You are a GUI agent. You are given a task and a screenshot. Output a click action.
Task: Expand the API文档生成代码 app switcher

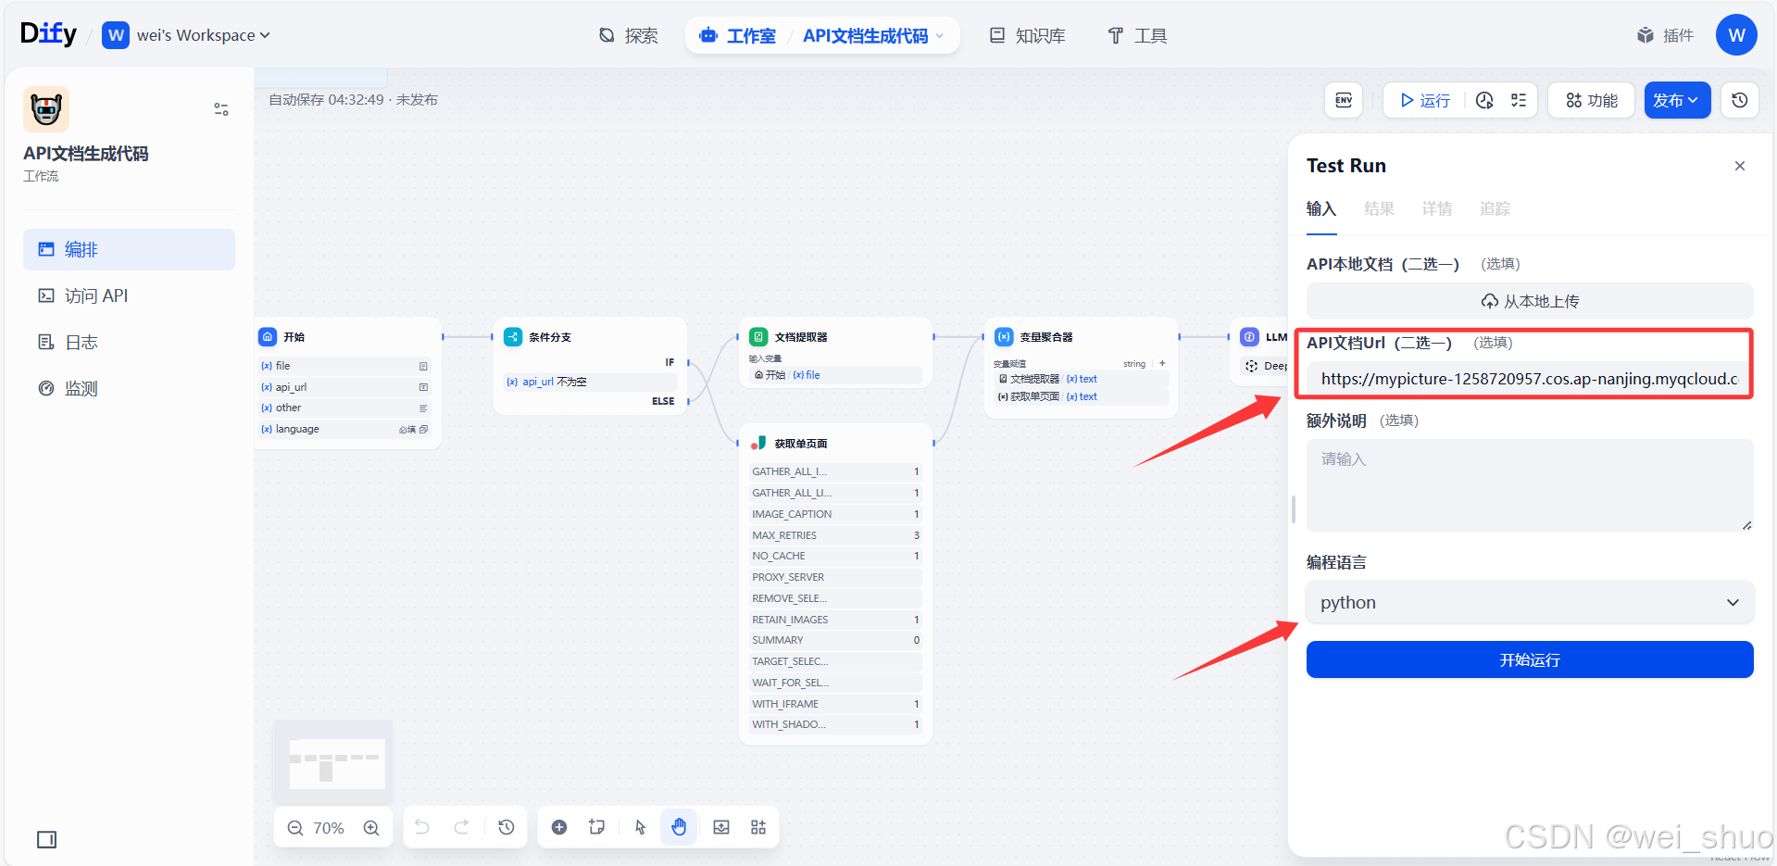click(873, 35)
